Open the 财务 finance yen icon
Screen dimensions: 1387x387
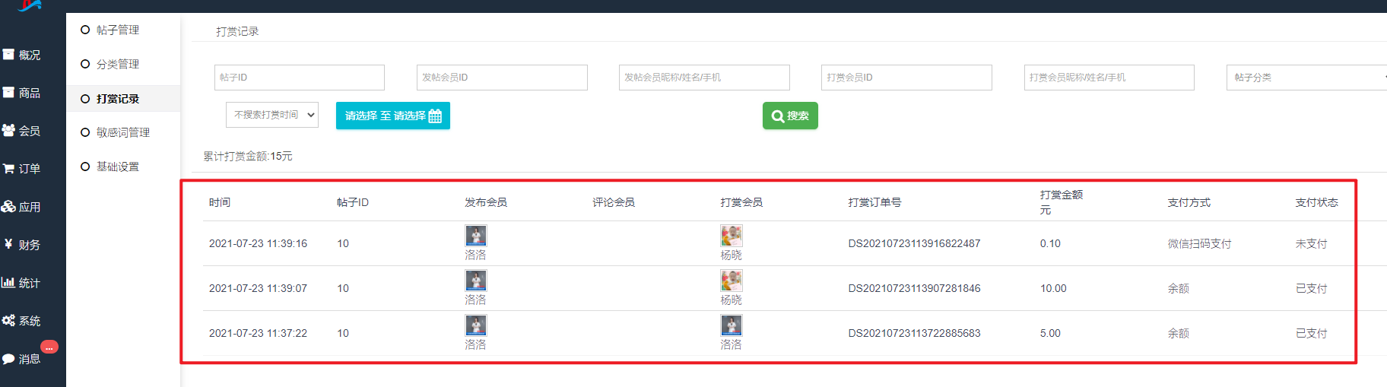[8, 245]
